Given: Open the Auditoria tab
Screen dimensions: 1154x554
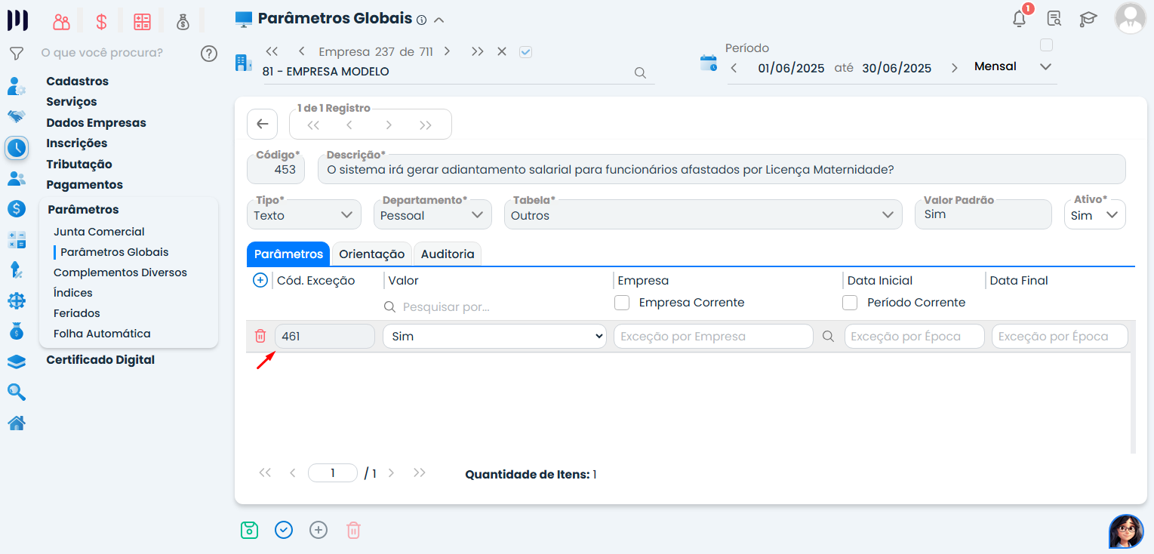Looking at the screenshot, I should coord(448,254).
